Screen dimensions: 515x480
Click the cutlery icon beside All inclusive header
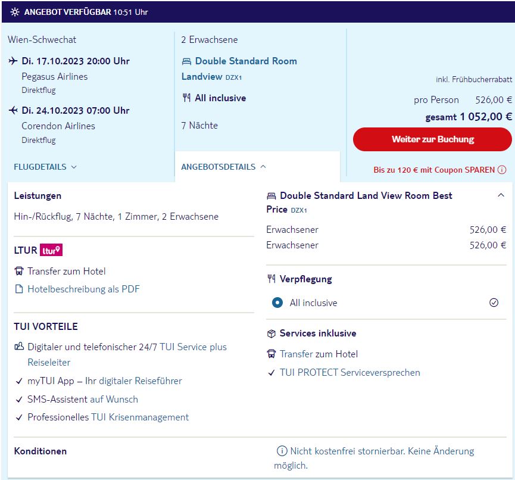tap(186, 98)
